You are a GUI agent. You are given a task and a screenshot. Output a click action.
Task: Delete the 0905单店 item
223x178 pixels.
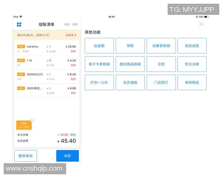73,93
